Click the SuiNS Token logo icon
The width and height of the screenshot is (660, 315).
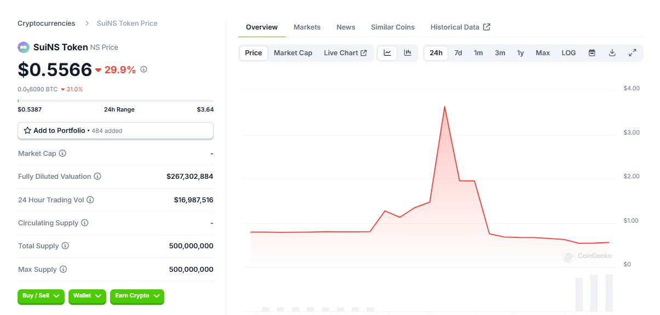pyautogui.click(x=23, y=47)
